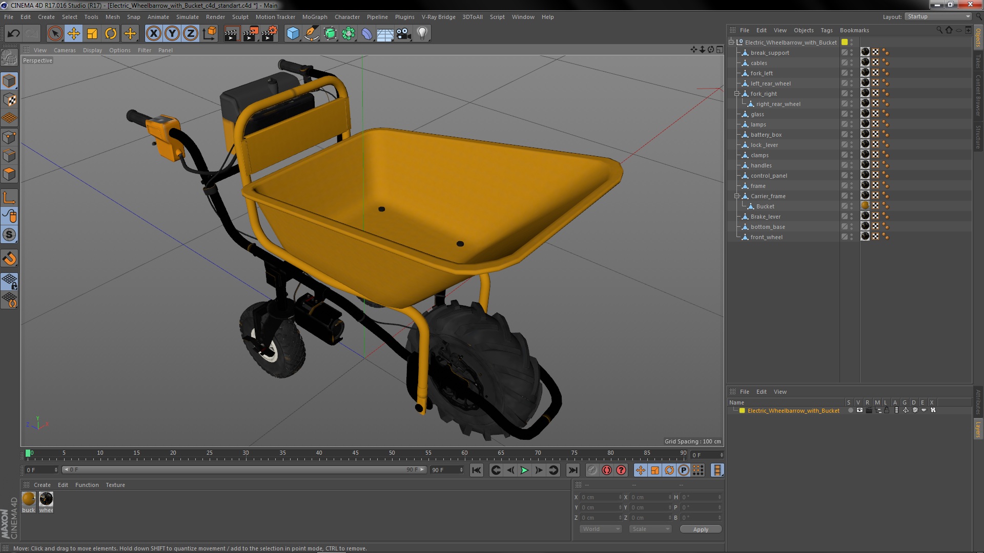Enable the Axis tool
This screenshot has width=984, height=553.
coord(9,198)
